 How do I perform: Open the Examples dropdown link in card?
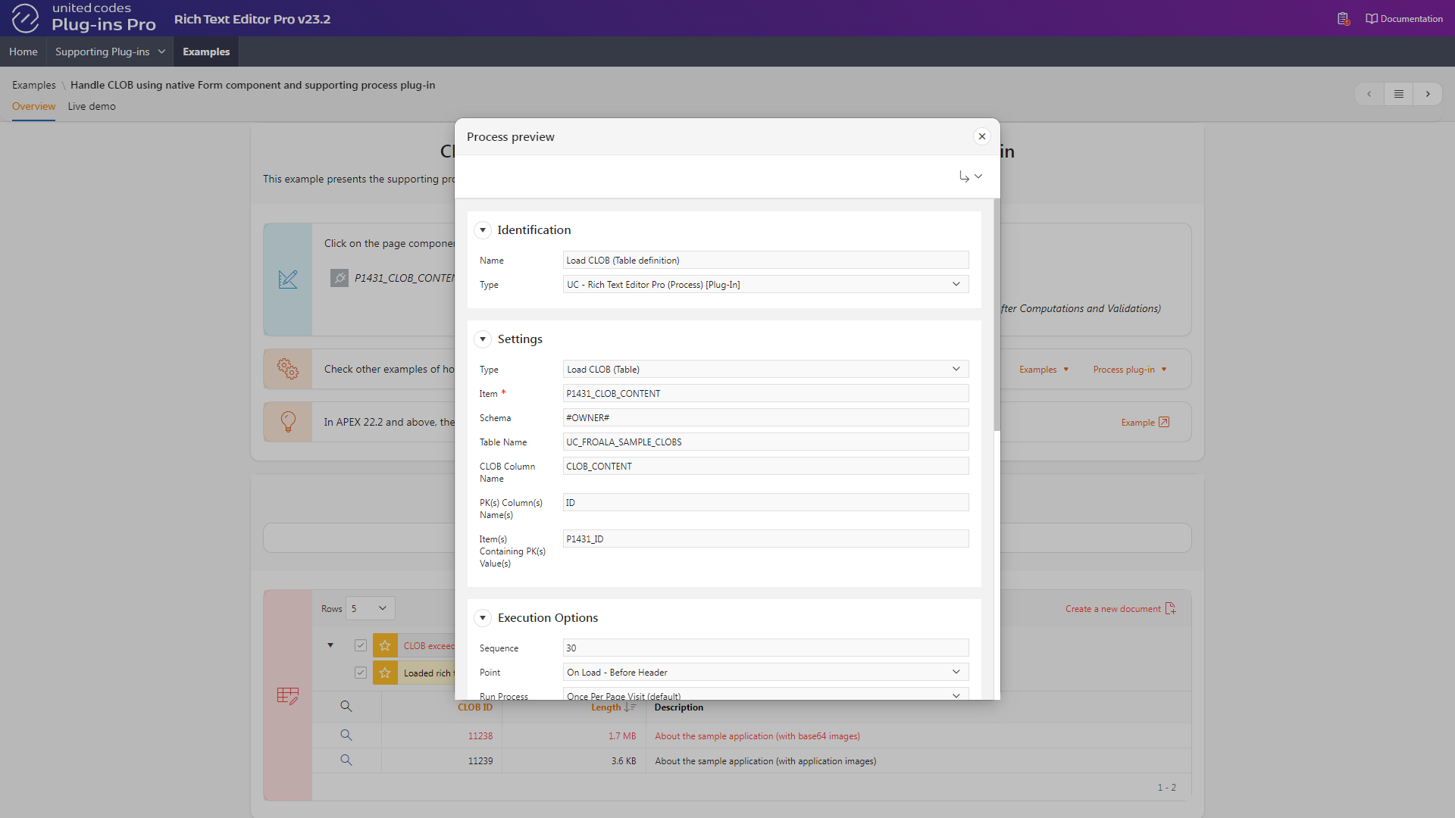tap(1044, 370)
